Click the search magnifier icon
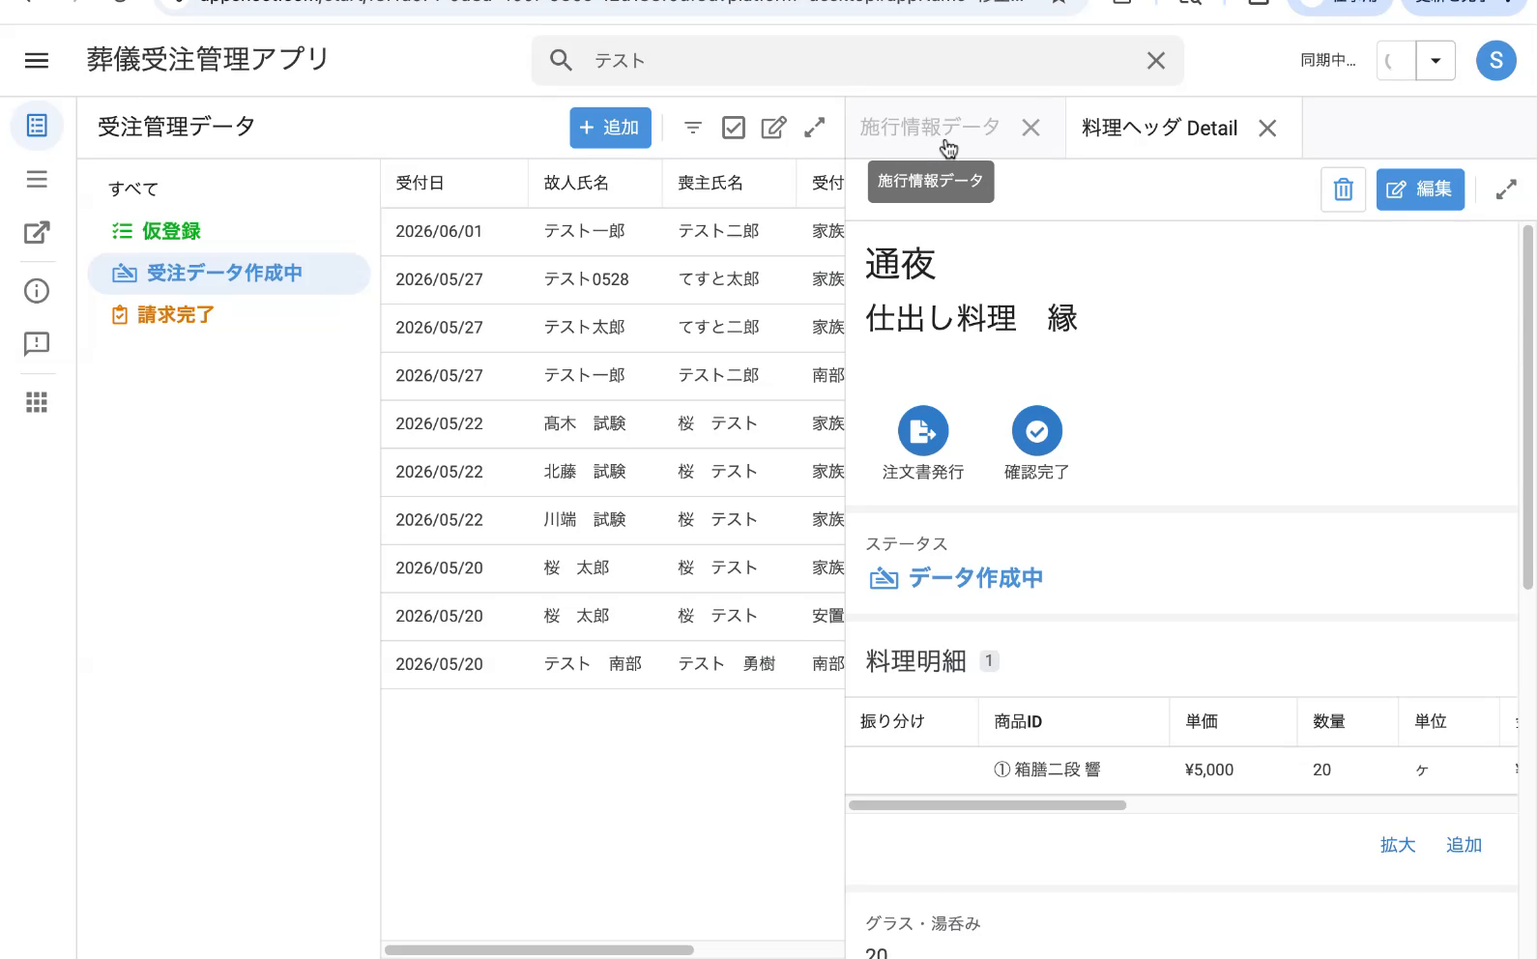1537x959 pixels. click(x=561, y=60)
